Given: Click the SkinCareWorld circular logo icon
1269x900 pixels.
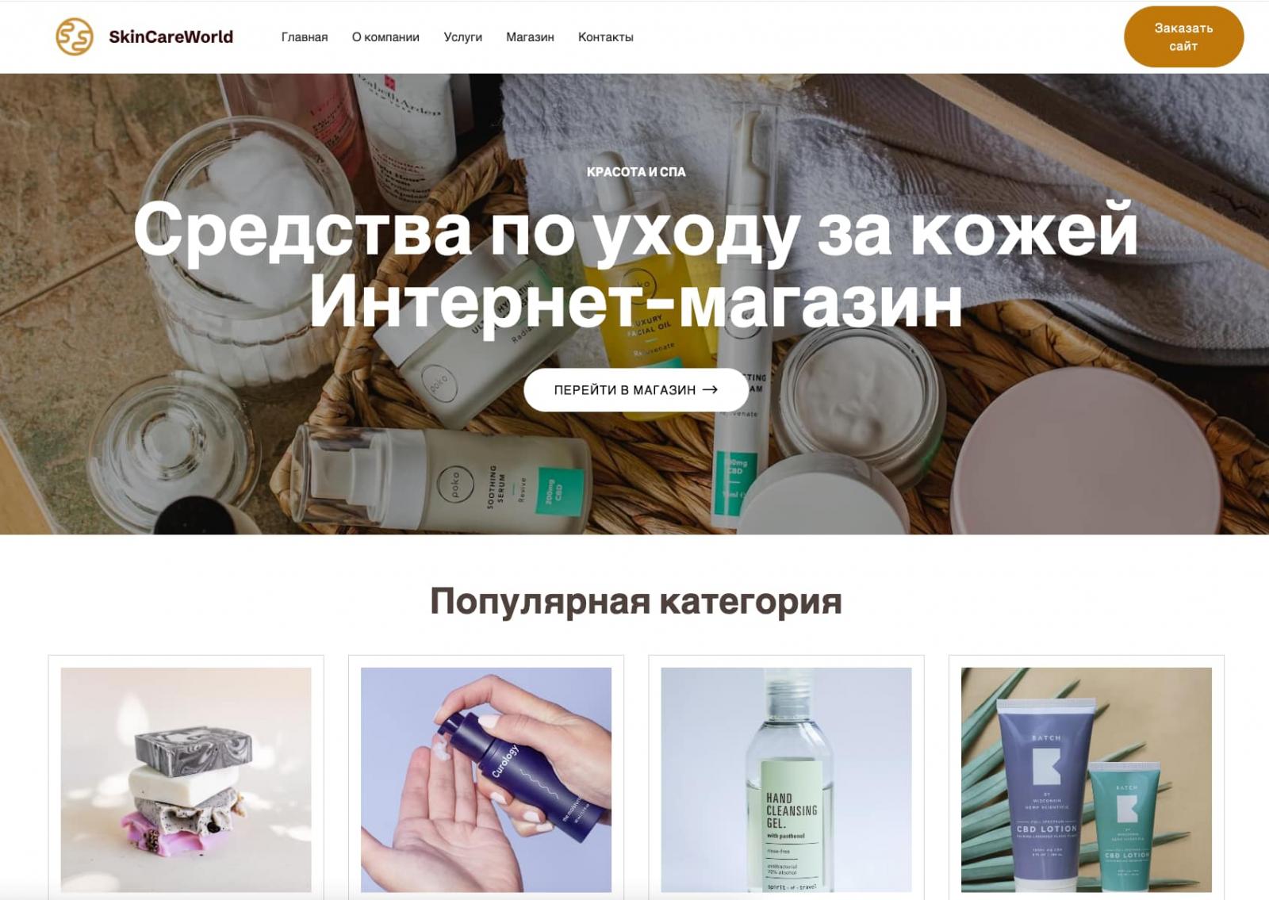Looking at the screenshot, I should pos(75,36).
